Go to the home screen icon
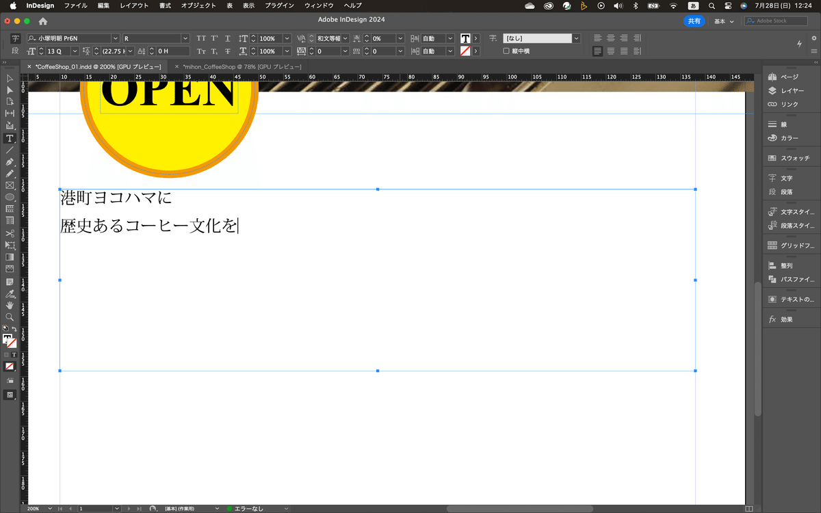Viewport: 821px width, 513px height. (42, 21)
